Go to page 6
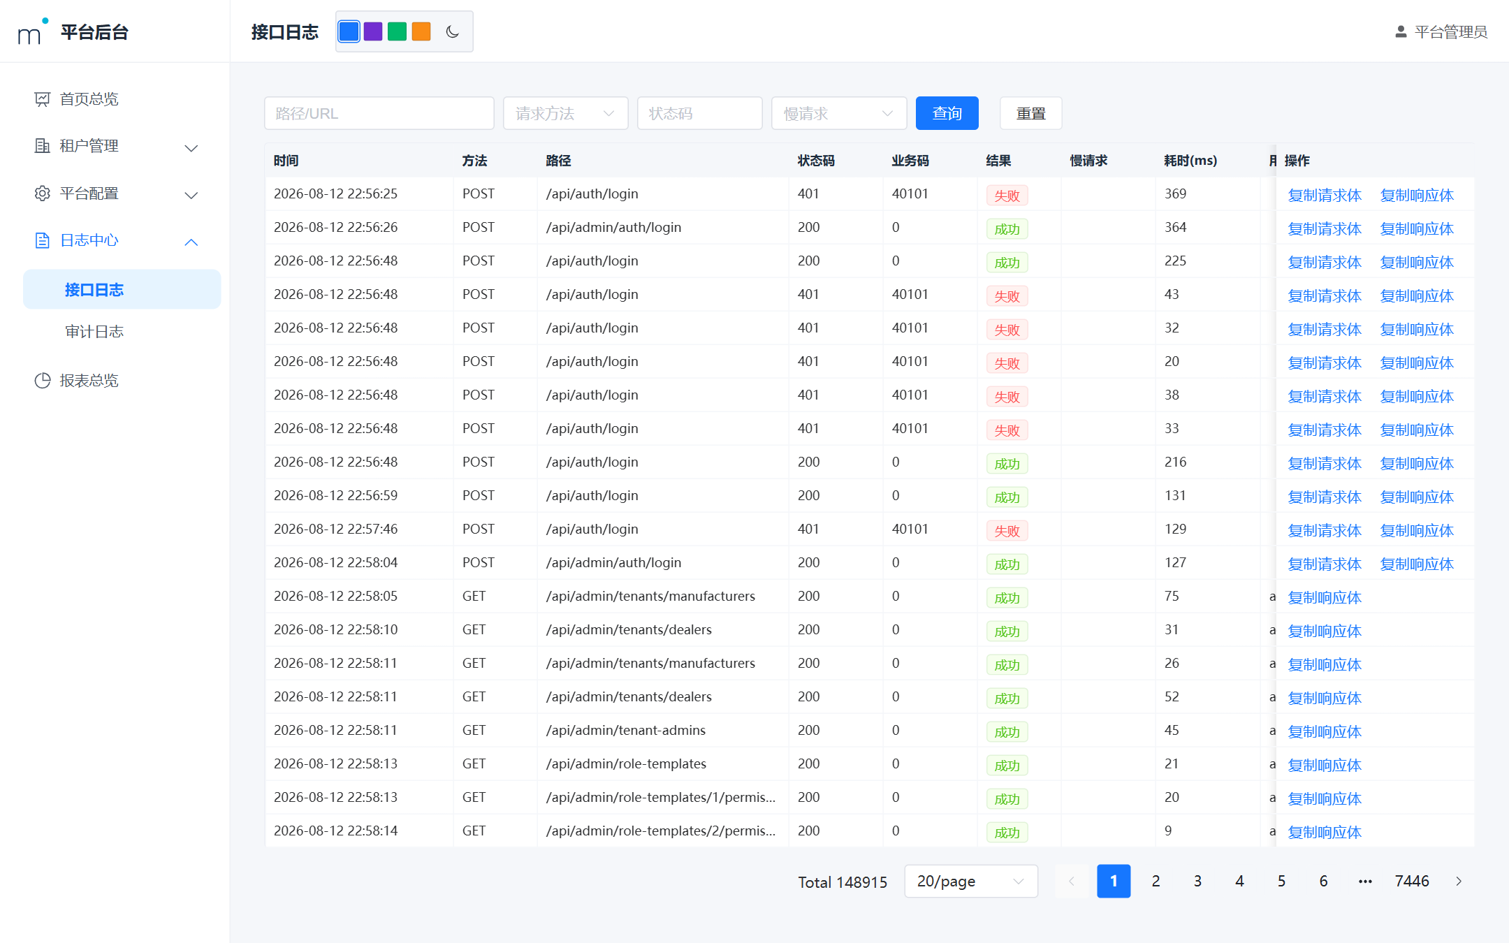The height and width of the screenshot is (943, 1509). tap(1323, 882)
